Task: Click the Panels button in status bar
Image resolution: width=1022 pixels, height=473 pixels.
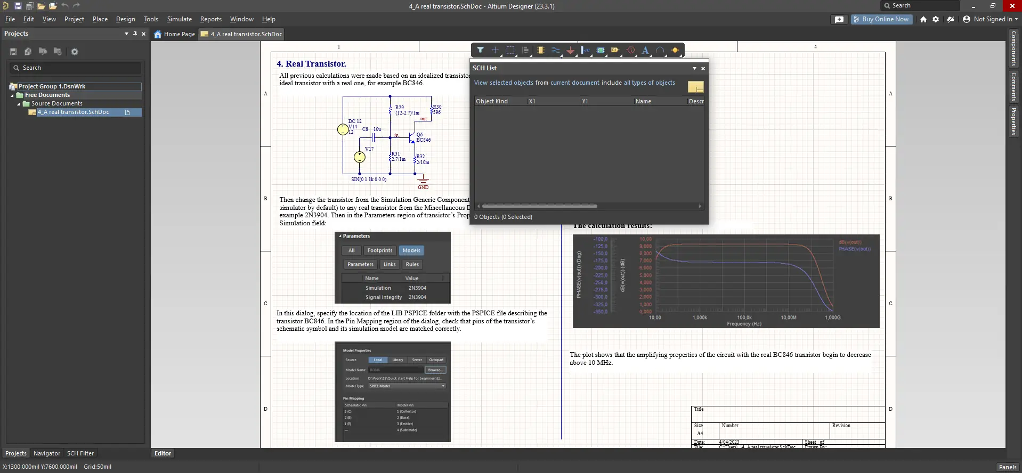Action: (x=1008, y=467)
